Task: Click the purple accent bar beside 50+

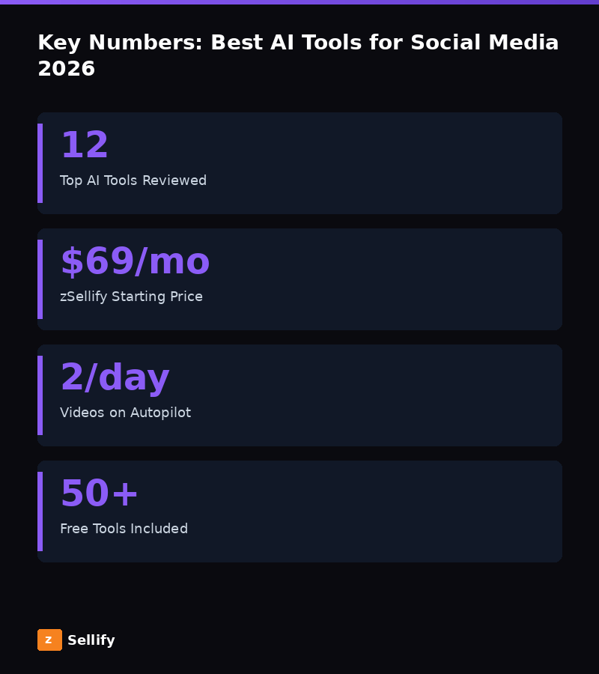Action: point(40,511)
